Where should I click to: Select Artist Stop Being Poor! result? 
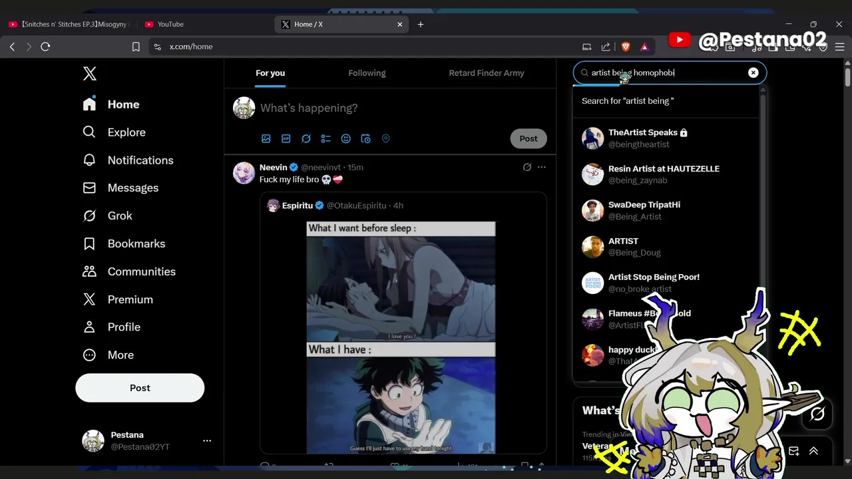[x=666, y=283]
